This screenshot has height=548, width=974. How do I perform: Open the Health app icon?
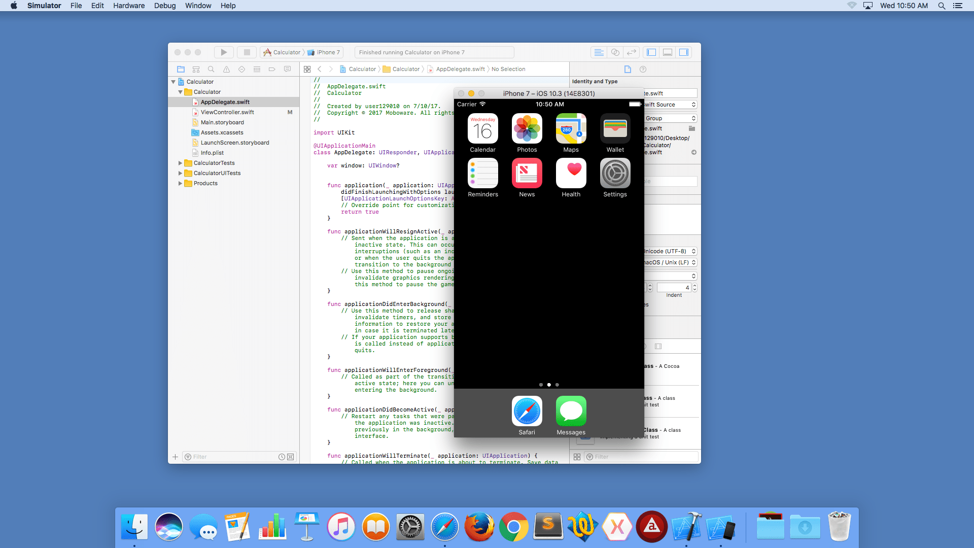coord(571,173)
